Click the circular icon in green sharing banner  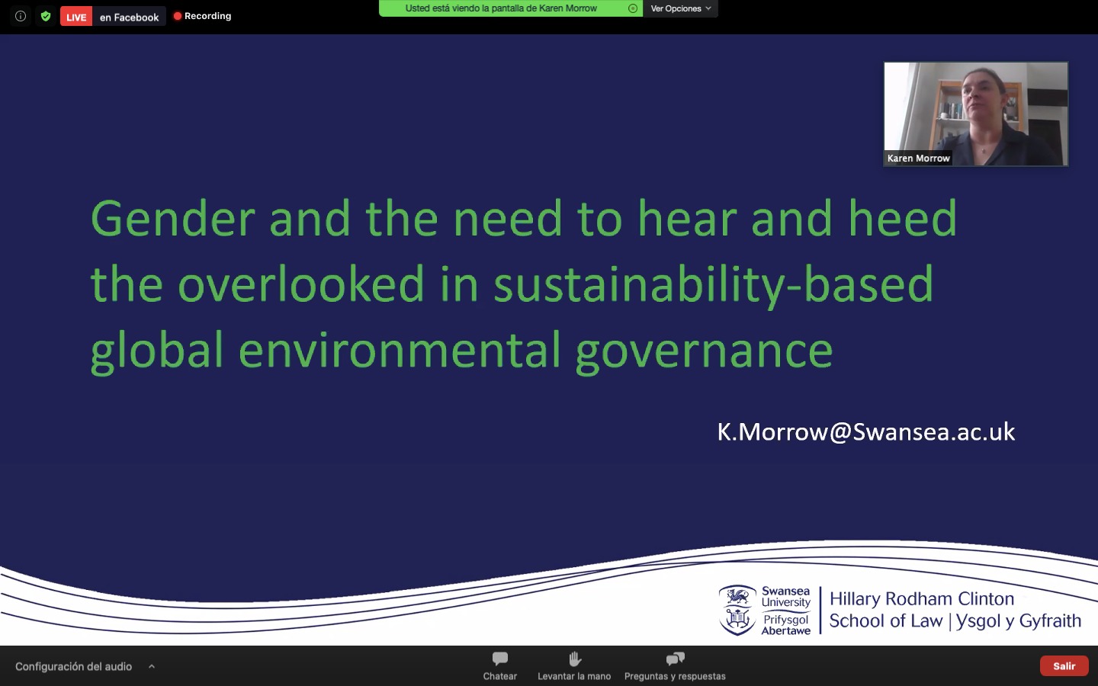632,8
